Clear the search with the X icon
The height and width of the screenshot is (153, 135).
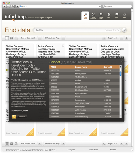coord(118,30)
